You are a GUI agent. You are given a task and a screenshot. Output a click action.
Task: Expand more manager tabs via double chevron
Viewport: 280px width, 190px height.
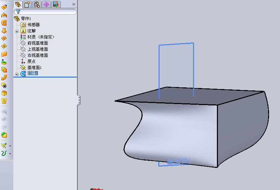point(74,4)
